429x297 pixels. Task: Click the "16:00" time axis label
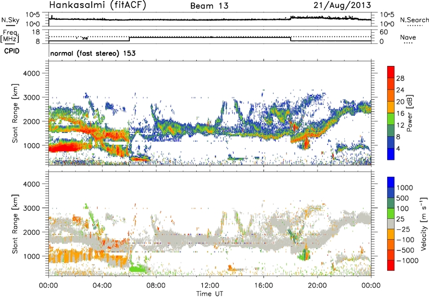coord(263,286)
